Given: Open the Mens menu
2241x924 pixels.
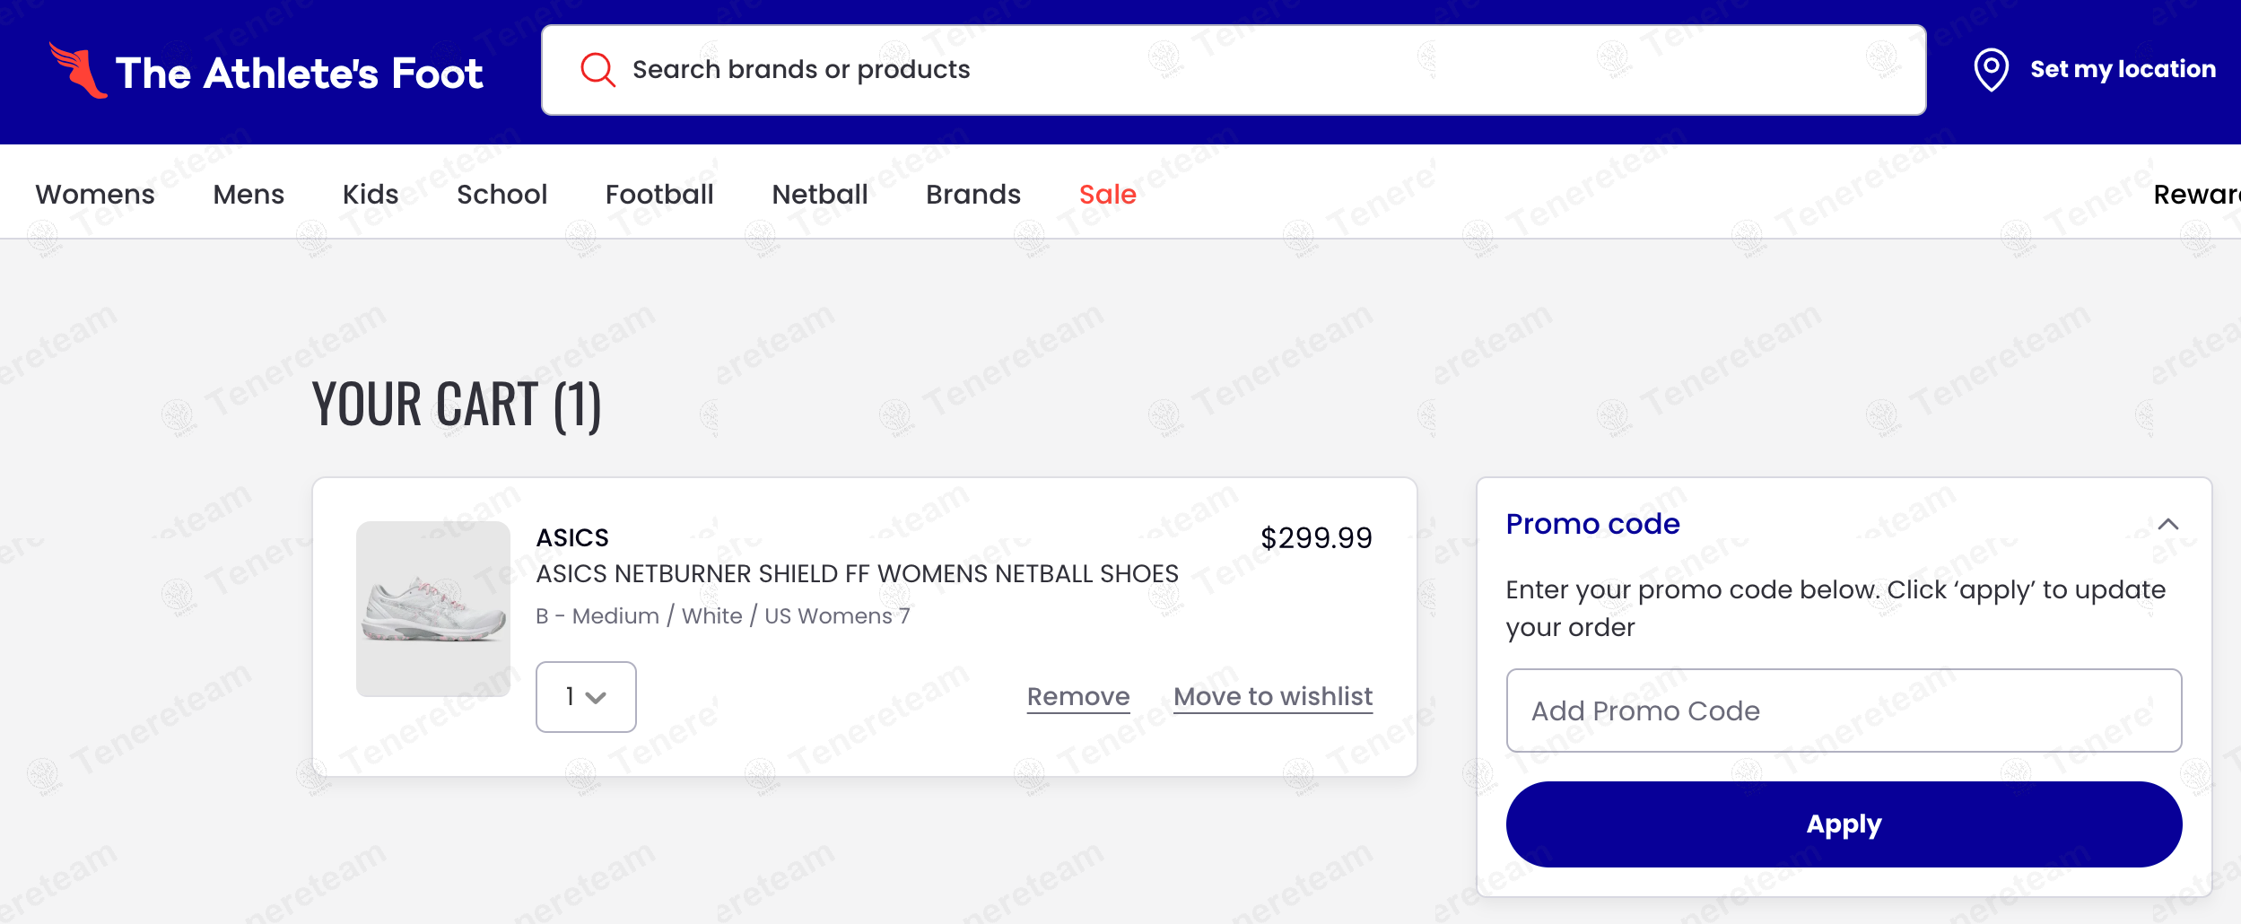Looking at the screenshot, I should tap(249, 194).
